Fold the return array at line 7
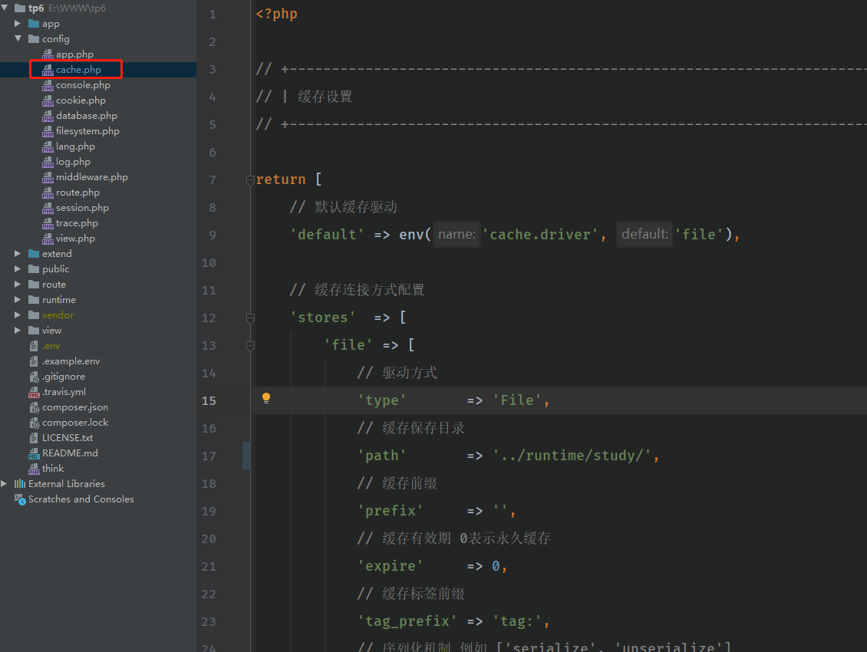 (250, 179)
